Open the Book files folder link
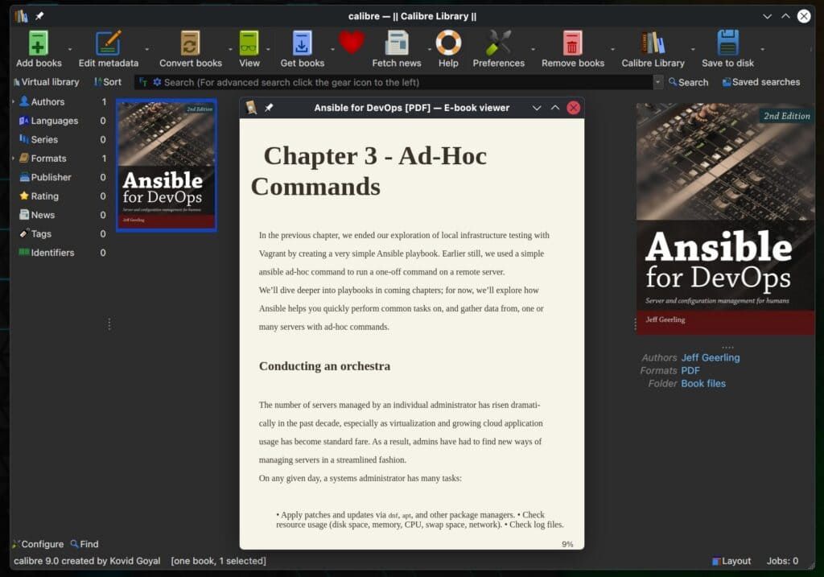 703,383
